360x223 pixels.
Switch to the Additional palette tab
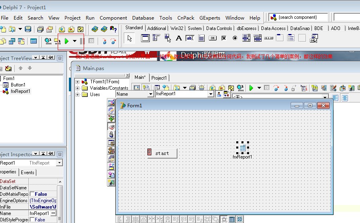pos(157,28)
